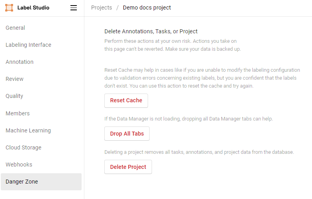Go to Labeling Interface settings
Viewport: 312px width, 199px height.
click(x=28, y=45)
